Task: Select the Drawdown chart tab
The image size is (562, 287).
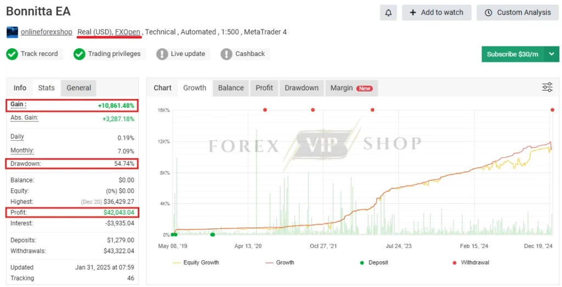Action: (301, 88)
